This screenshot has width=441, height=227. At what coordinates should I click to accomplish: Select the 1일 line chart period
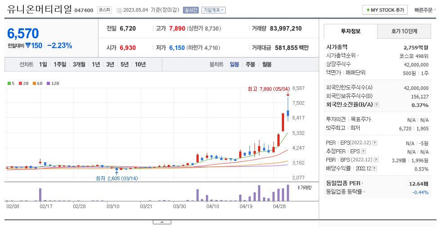click(43, 64)
